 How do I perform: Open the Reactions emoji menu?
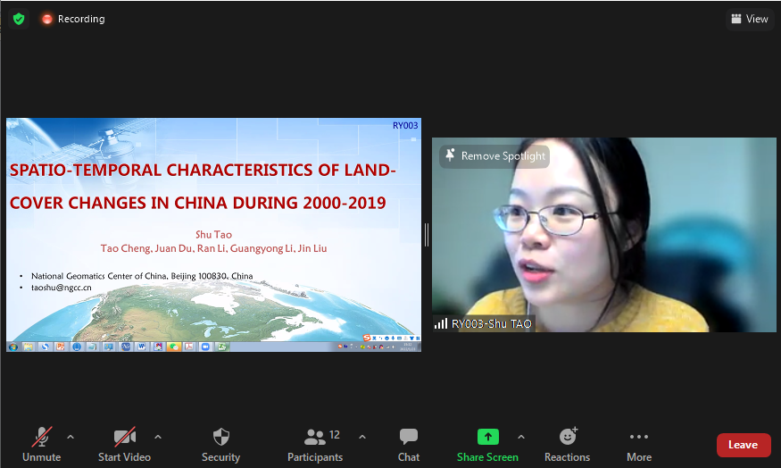click(x=567, y=443)
